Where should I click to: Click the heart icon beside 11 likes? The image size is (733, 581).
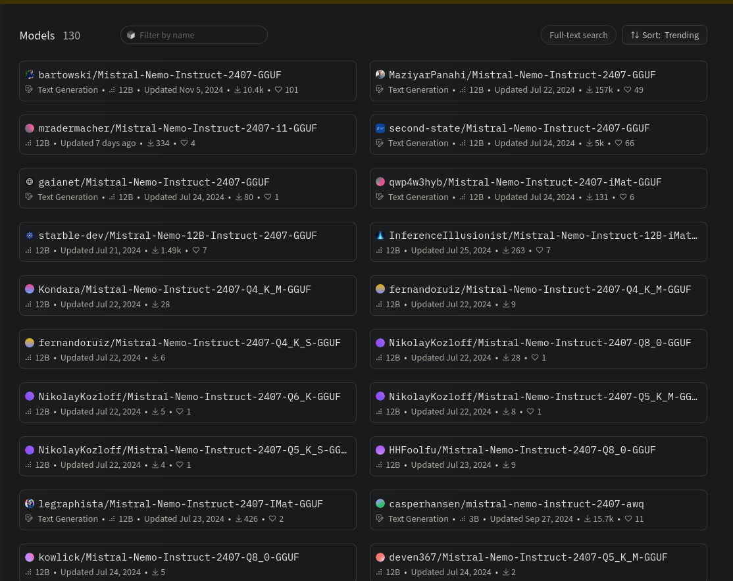pos(628,519)
